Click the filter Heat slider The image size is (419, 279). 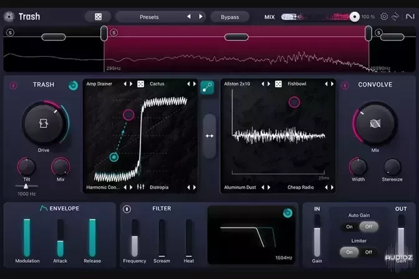(x=189, y=238)
